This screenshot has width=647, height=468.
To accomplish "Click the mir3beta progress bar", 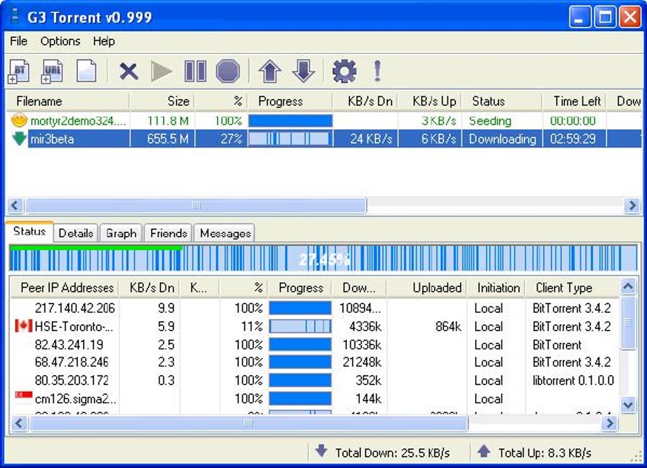I will 290,139.
